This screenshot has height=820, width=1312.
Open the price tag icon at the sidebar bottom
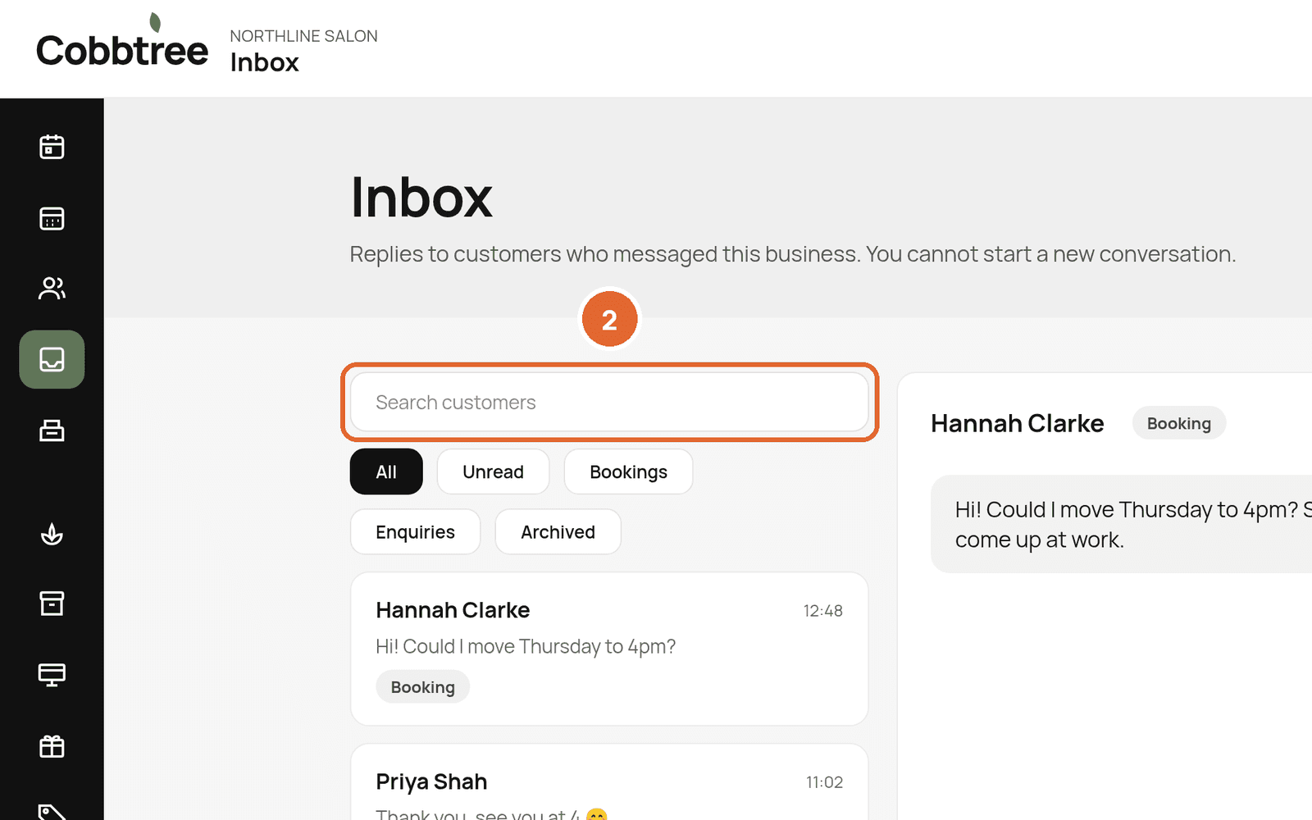(x=52, y=811)
